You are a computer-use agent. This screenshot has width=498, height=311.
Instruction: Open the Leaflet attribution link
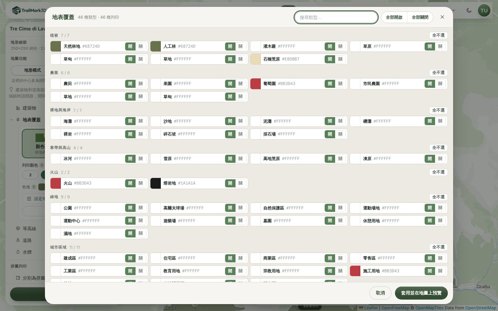coord(371,308)
